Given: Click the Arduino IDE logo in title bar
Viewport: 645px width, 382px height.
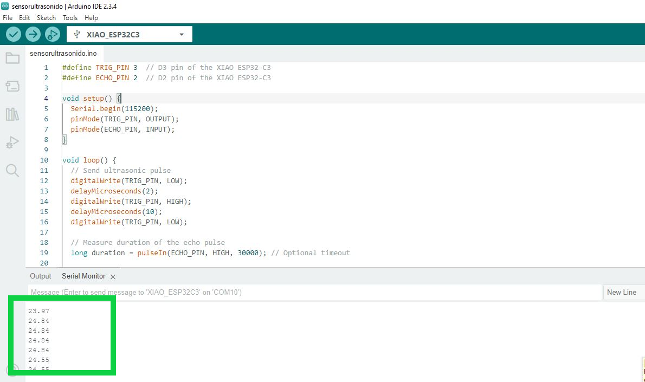Looking at the screenshot, I should click(5, 6).
